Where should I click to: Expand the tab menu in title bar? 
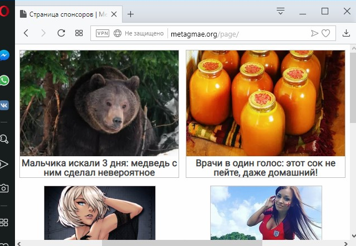pos(281,11)
